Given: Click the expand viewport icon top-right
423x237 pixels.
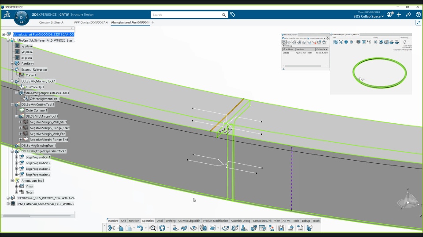Looking at the screenshot, I should pos(418,22).
